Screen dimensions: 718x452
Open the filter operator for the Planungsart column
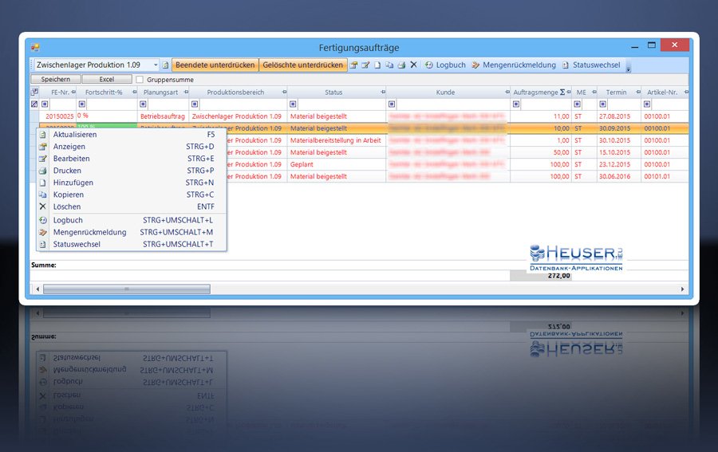coord(143,104)
